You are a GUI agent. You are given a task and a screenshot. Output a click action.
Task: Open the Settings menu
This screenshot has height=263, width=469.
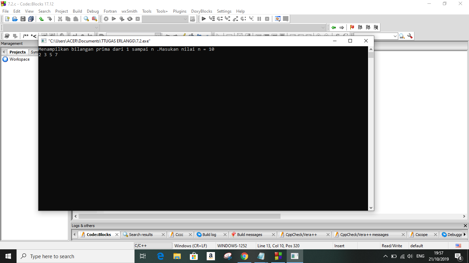pos(224,11)
